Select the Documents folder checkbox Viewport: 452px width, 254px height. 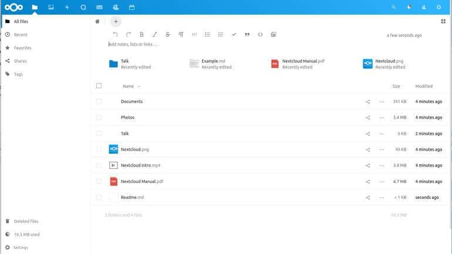point(99,101)
